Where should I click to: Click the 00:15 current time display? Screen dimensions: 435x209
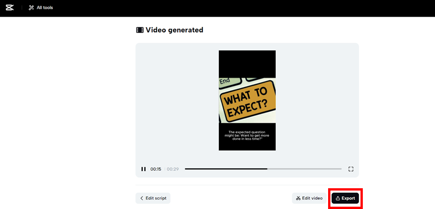tap(155, 169)
